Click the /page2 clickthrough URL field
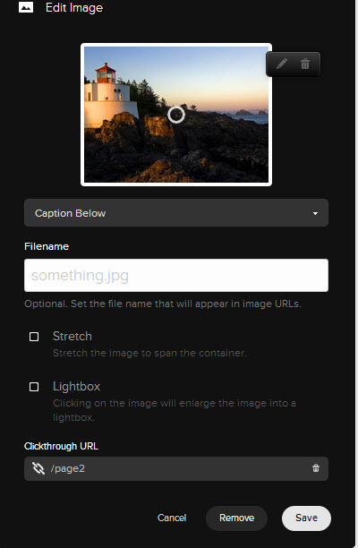This screenshot has height=548, width=358. (176, 468)
